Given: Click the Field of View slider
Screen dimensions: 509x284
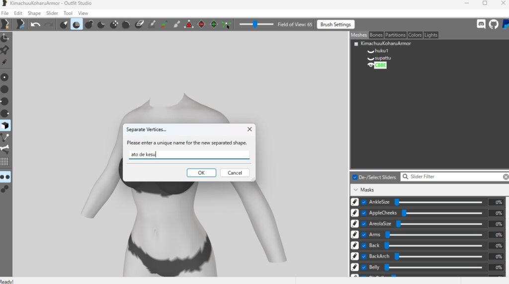Looking at the screenshot, I should pos(255,24).
